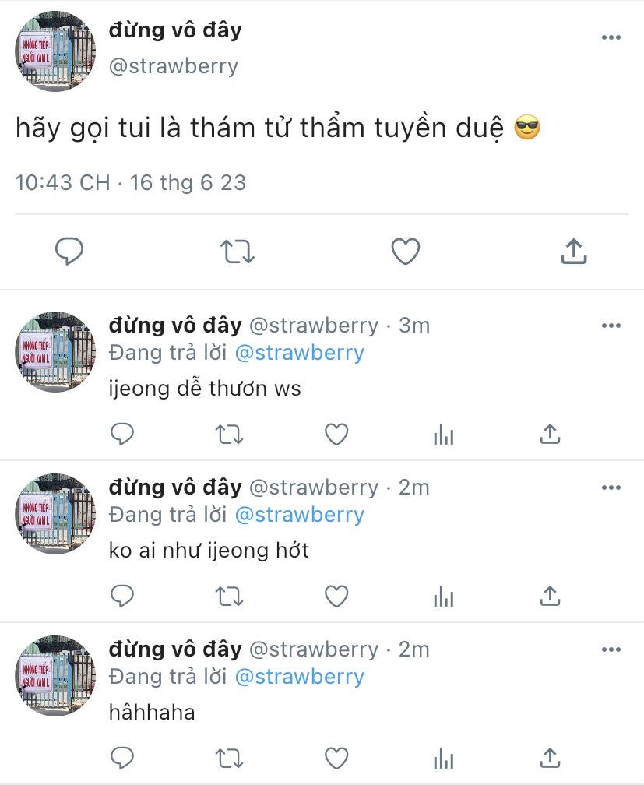
Task: Retweet the main tweet about thám tử
Action: [x=238, y=252]
